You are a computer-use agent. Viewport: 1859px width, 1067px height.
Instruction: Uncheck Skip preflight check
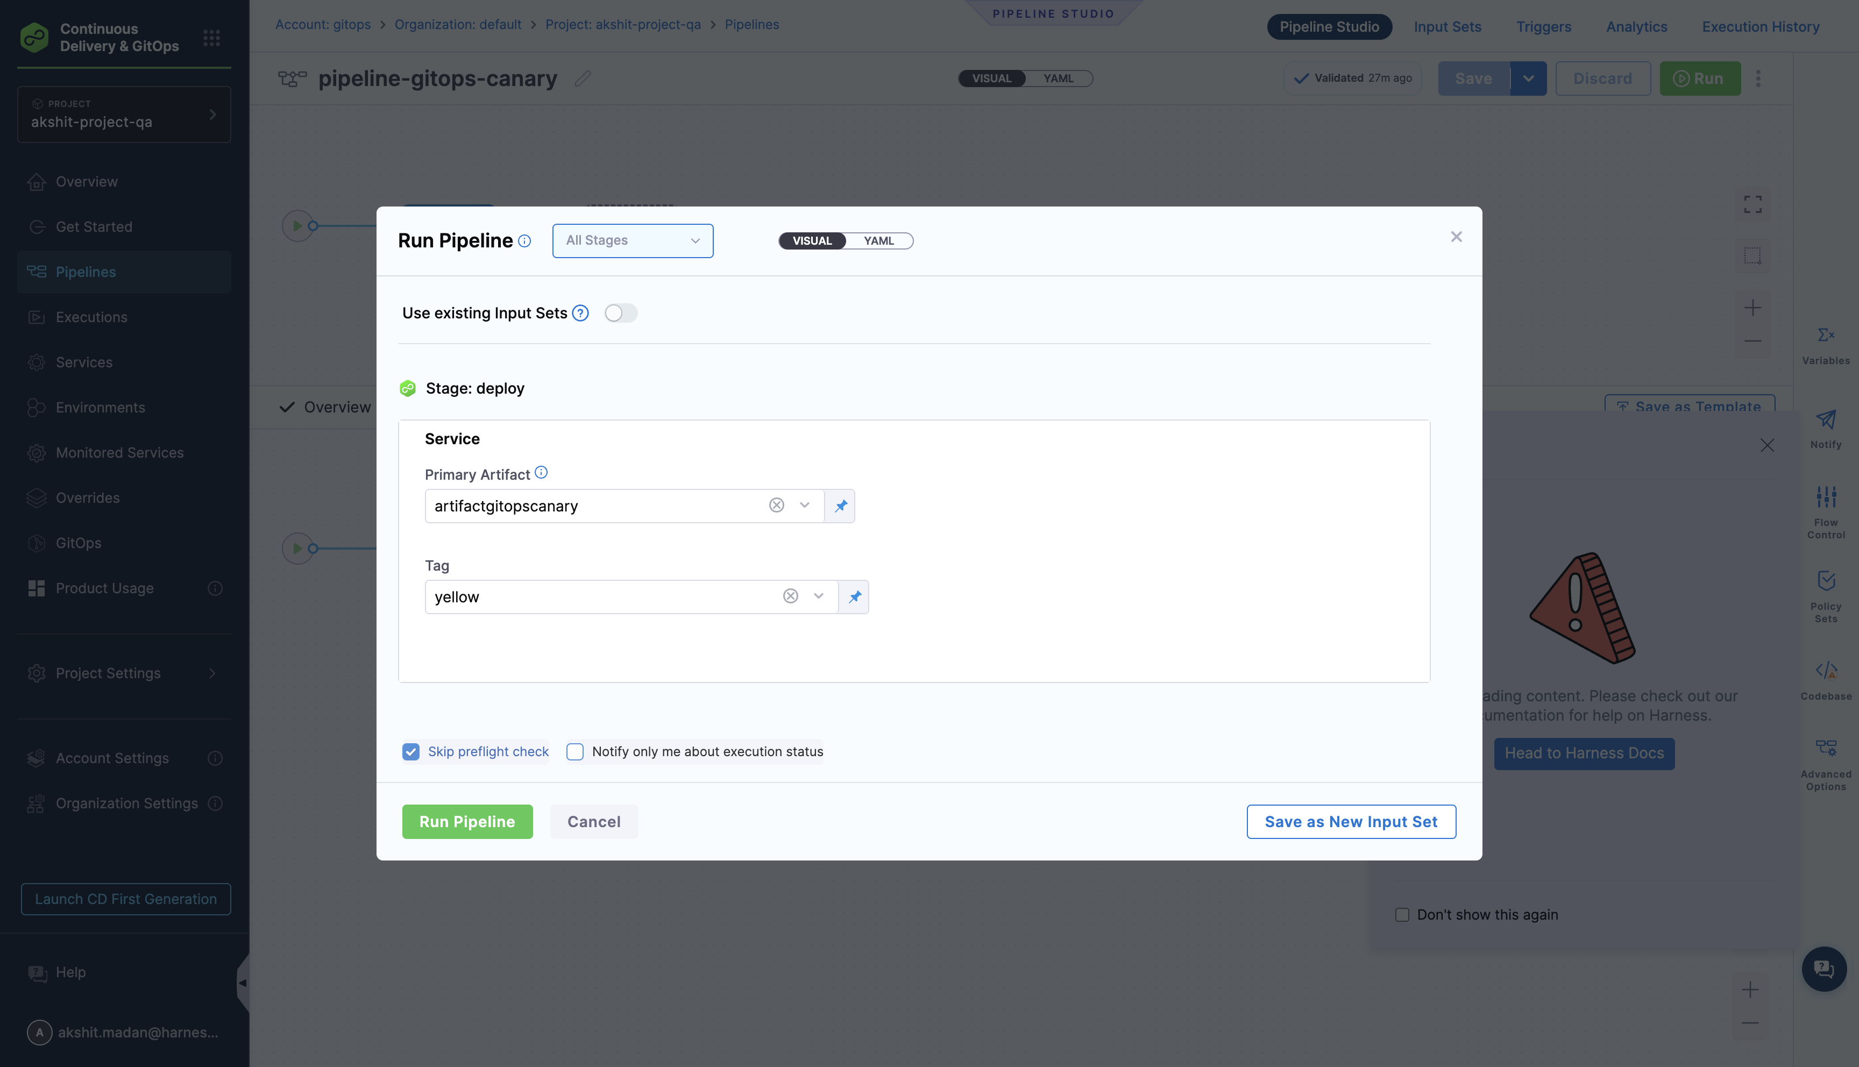point(411,751)
